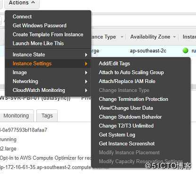
Task: Click instance ID i-0e977593bf18afaa7
Action: [x=24, y=130]
